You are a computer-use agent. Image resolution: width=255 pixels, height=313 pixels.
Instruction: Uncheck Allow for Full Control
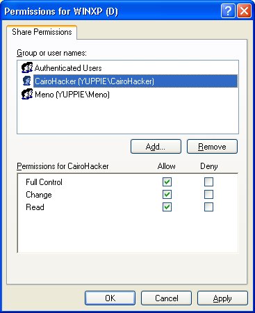[x=167, y=182]
